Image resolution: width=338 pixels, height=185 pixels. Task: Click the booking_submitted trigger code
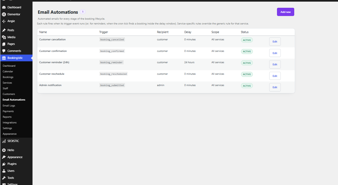112,85
